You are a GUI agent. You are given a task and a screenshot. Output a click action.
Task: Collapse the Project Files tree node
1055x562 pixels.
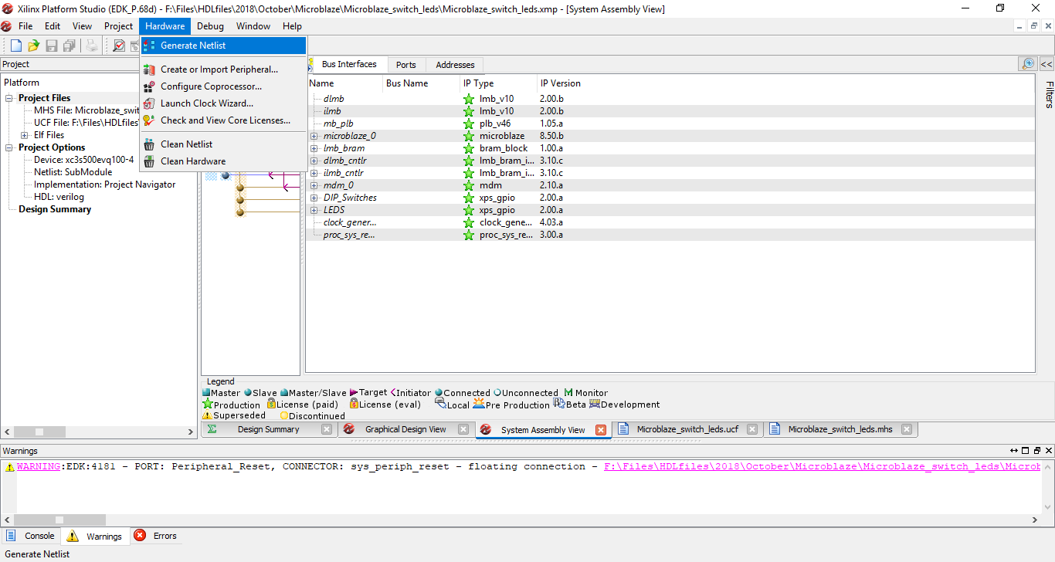(x=10, y=98)
